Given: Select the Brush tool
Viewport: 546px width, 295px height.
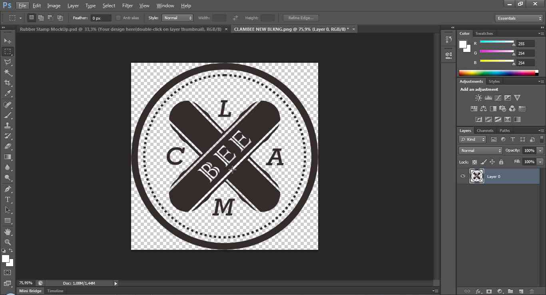Looking at the screenshot, I should (x=7, y=114).
